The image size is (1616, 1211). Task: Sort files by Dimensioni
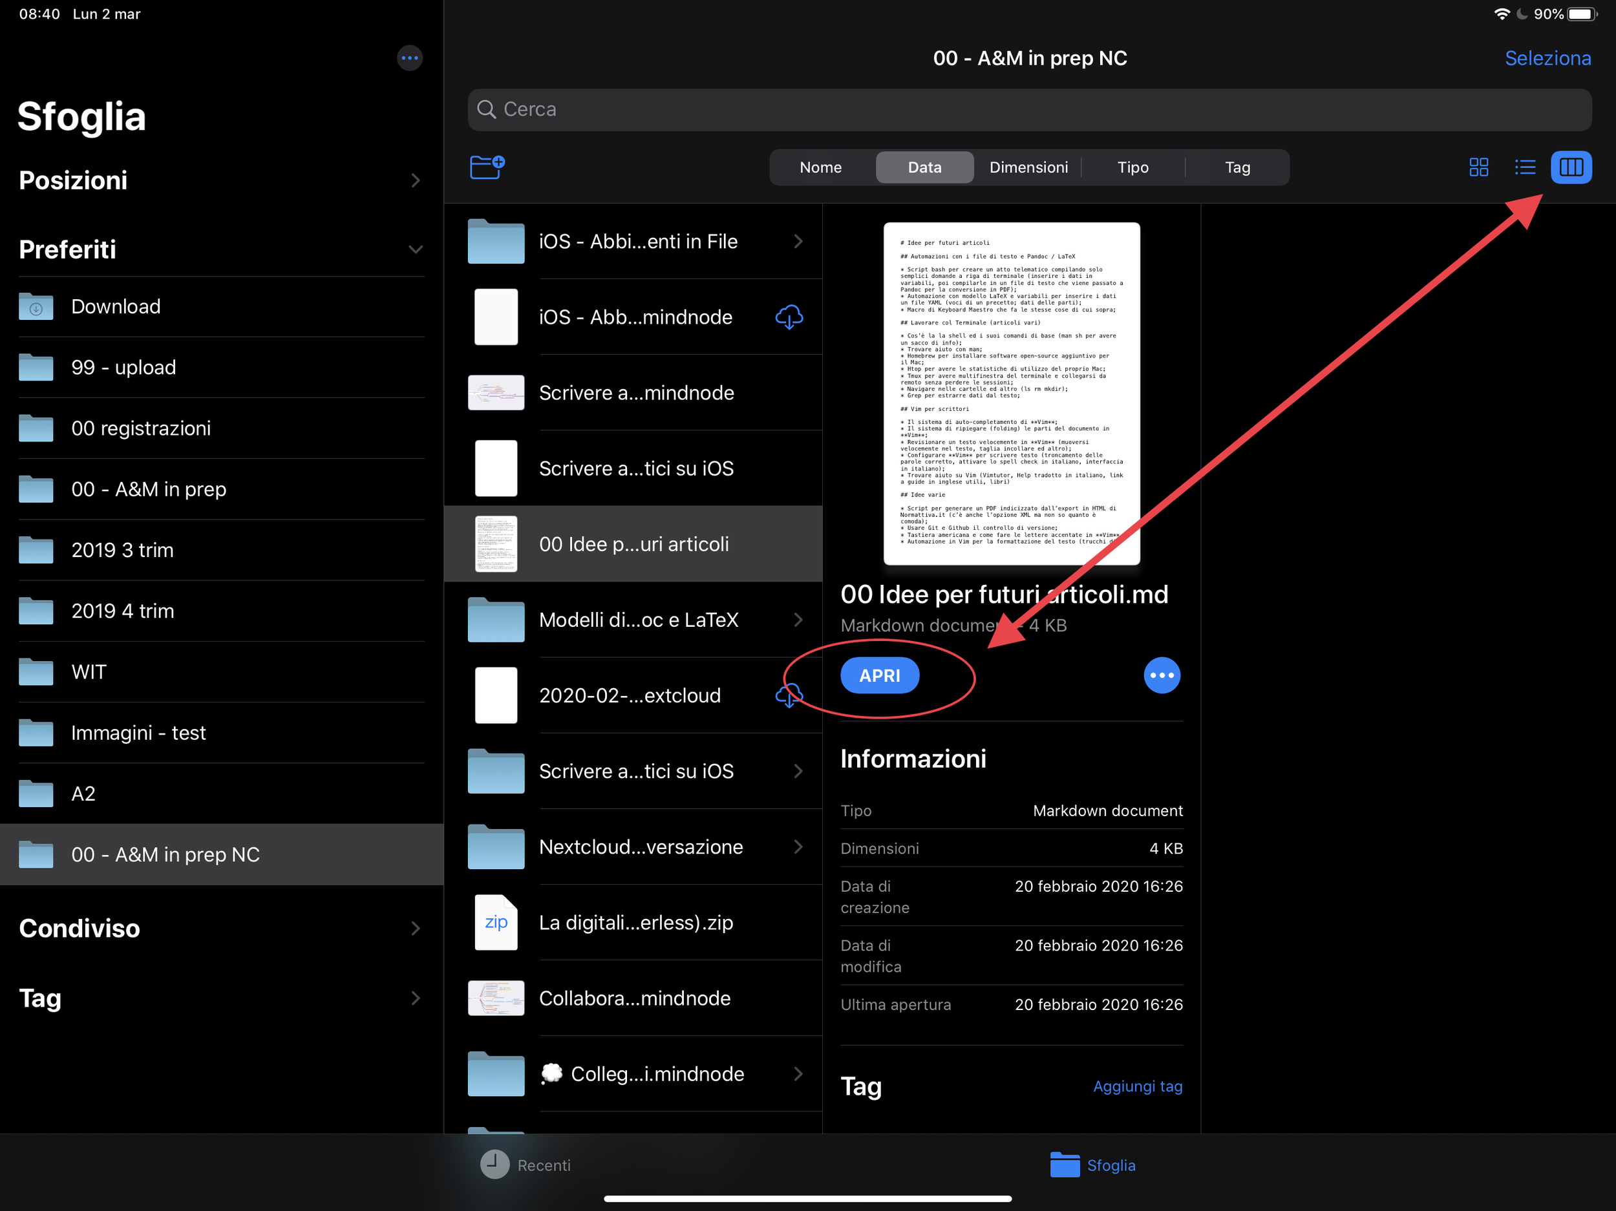(1028, 167)
